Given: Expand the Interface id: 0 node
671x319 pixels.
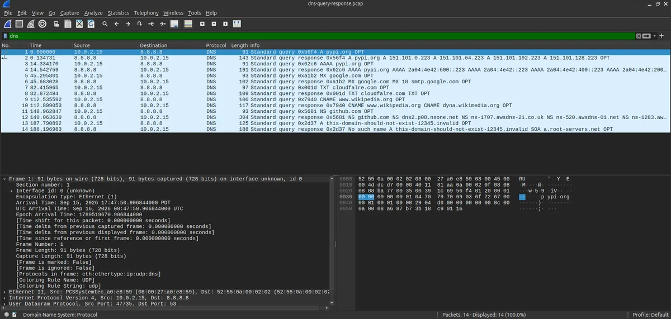Looking at the screenshot, I should click(x=11, y=191).
